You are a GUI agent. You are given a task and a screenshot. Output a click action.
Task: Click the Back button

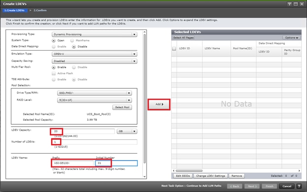coord(235,186)
